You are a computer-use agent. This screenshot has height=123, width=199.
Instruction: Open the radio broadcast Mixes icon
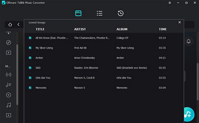click(9, 75)
